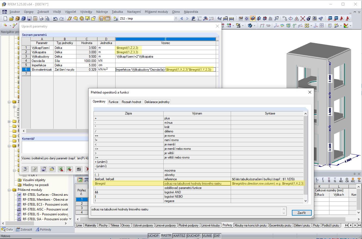This screenshot has width=362, height=239.
Task: Toggle UCHOP snap in status bar
Action: [154, 236]
